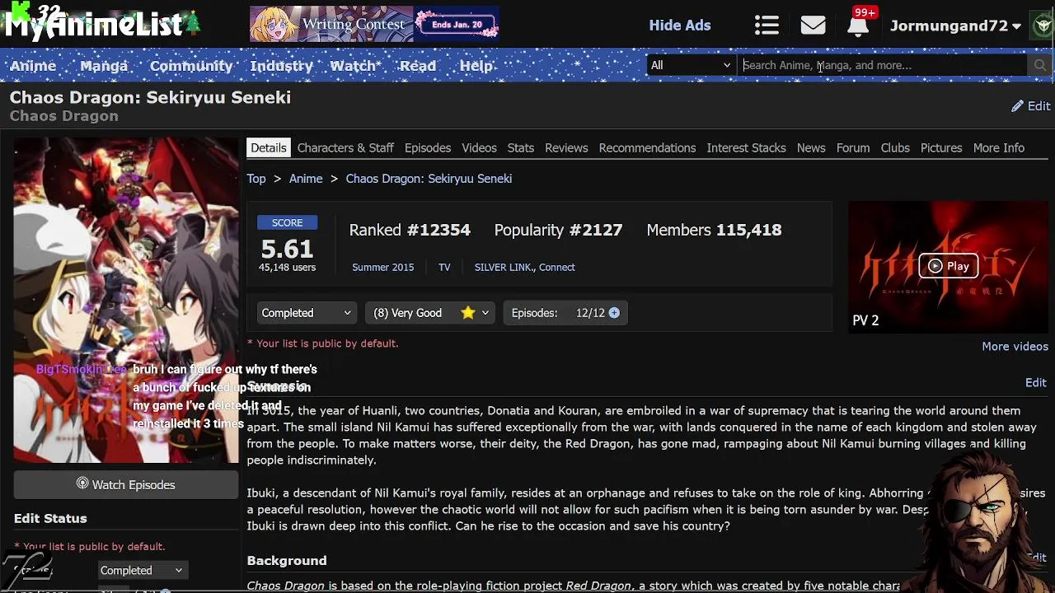Click the Watch Episodes play icon
The height and width of the screenshot is (593, 1055).
click(82, 483)
